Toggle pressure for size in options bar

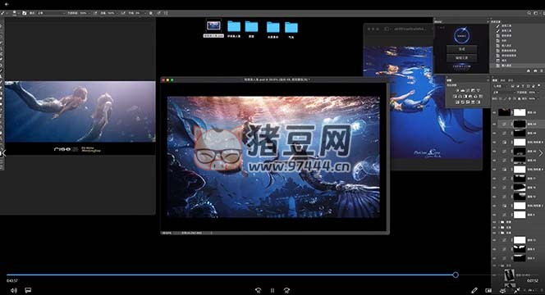pos(159,13)
